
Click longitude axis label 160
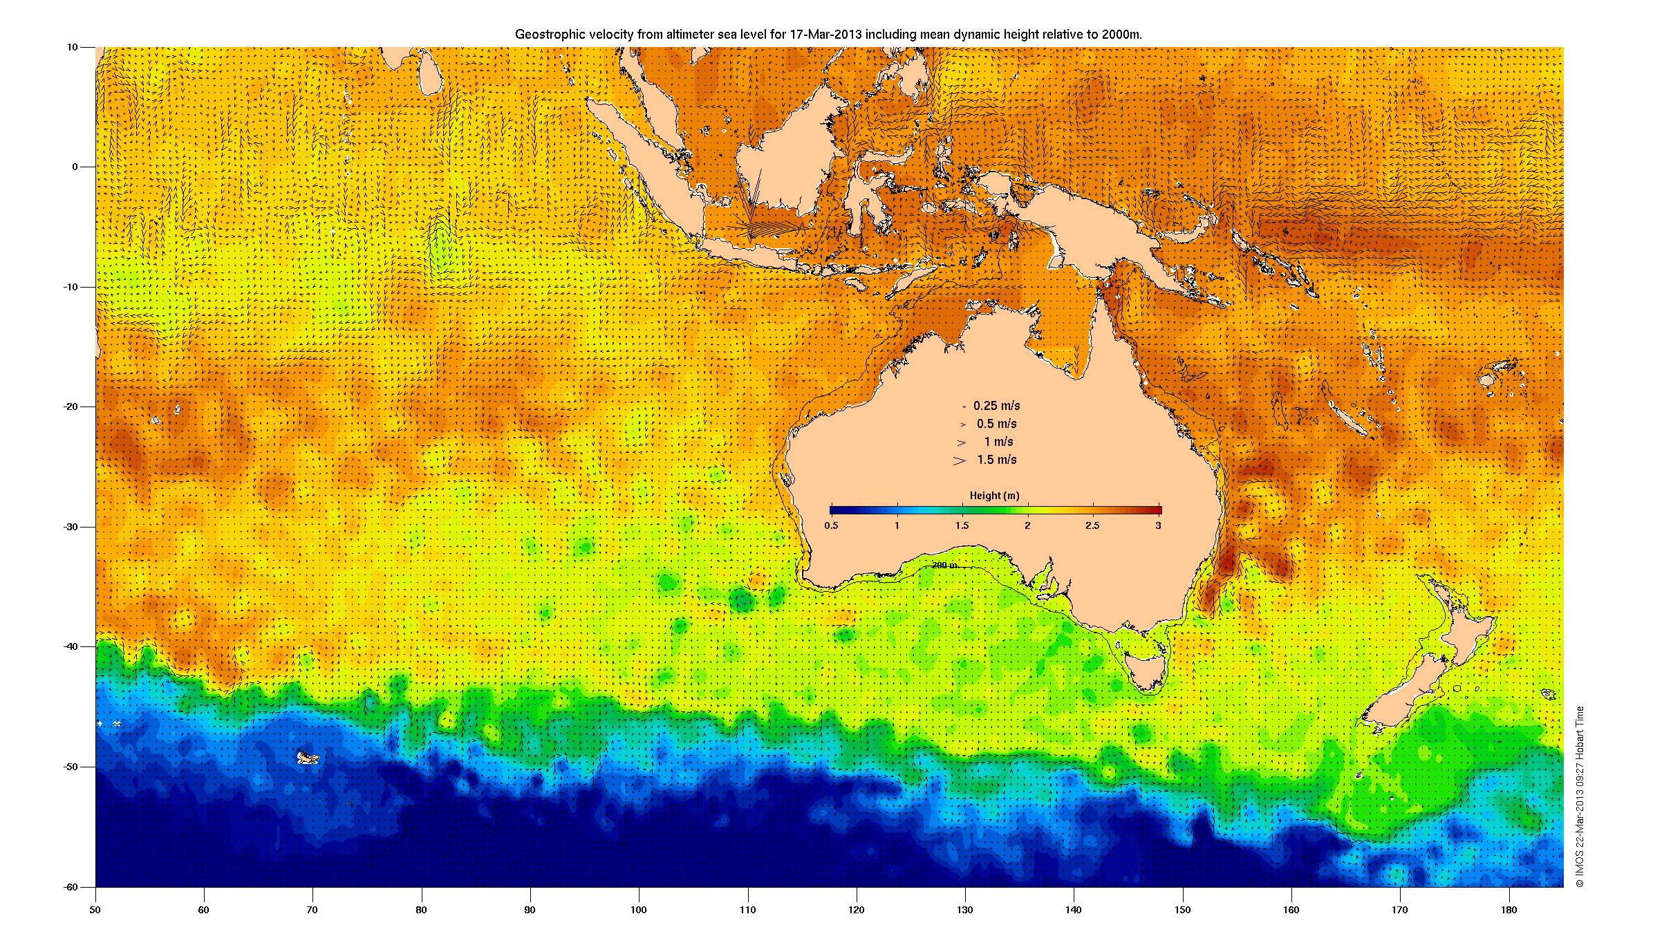coord(1291,910)
